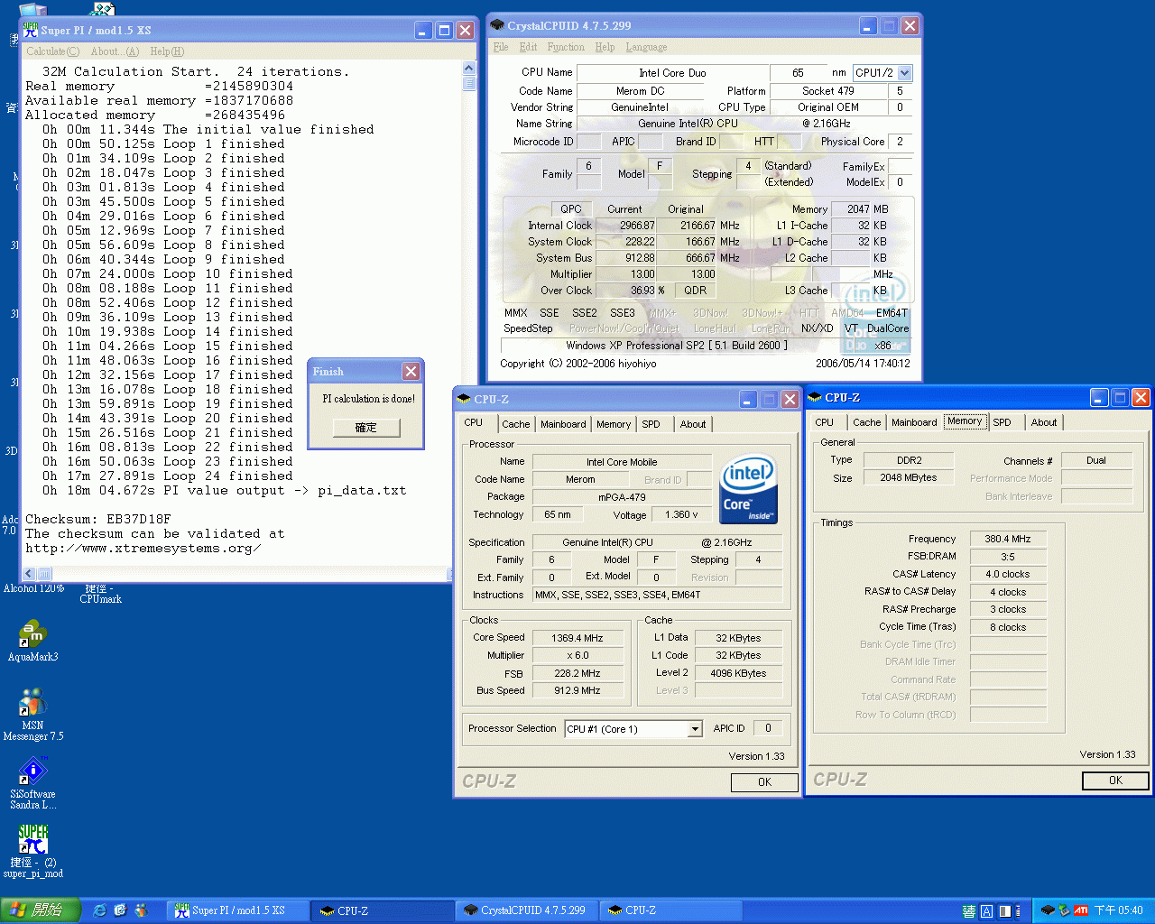Open the CPU1/2 dropdown in CrystalCPUID
Image resolution: width=1155 pixels, height=924 pixels.
tap(904, 73)
